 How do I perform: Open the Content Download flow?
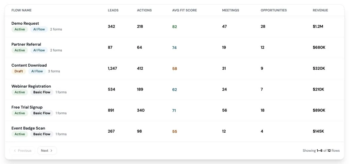pyautogui.click(x=29, y=65)
